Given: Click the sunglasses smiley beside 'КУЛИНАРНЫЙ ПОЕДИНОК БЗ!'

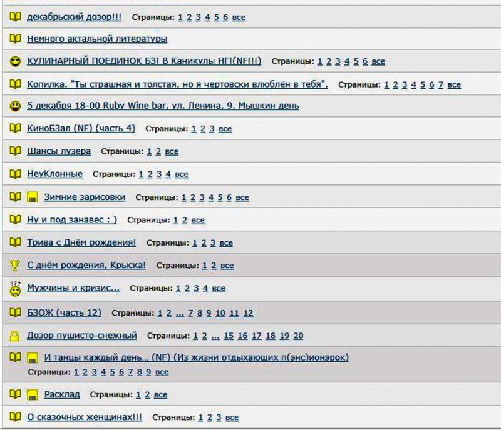Looking at the screenshot, I should point(15,61).
